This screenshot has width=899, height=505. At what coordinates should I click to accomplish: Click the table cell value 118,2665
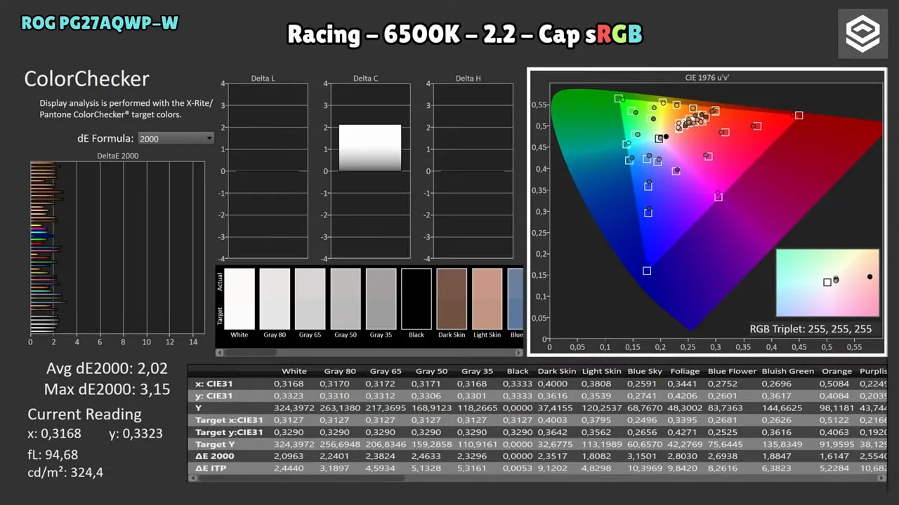477,408
